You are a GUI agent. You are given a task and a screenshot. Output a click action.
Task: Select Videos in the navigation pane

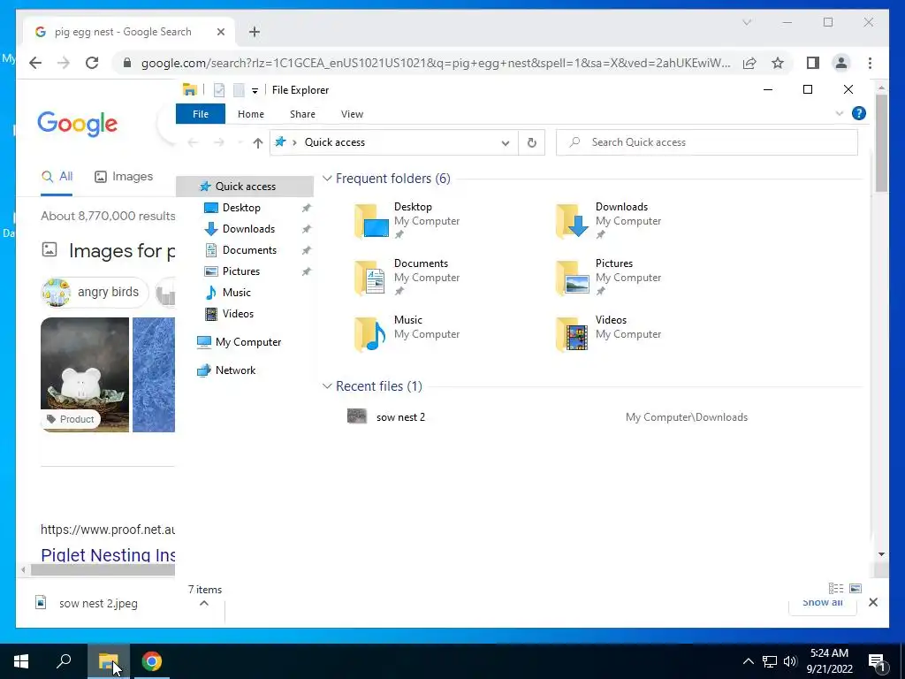pyautogui.click(x=238, y=314)
